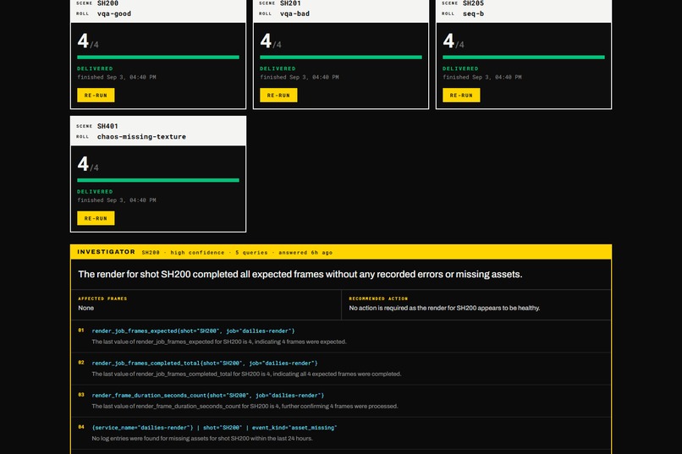
Task: Click DELIVERED status on SH401 card
Action: click(95, 192)
